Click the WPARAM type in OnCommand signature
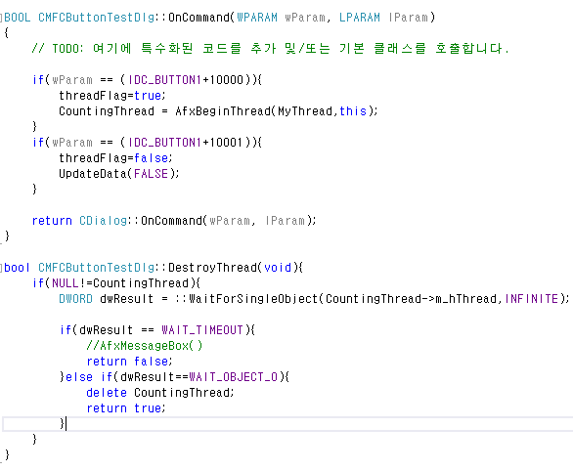The height and width of the screenshot is (471, 573). click(x=257, y=18)
